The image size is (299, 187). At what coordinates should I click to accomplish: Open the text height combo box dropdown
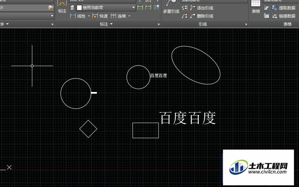click(x=52, y=16)
